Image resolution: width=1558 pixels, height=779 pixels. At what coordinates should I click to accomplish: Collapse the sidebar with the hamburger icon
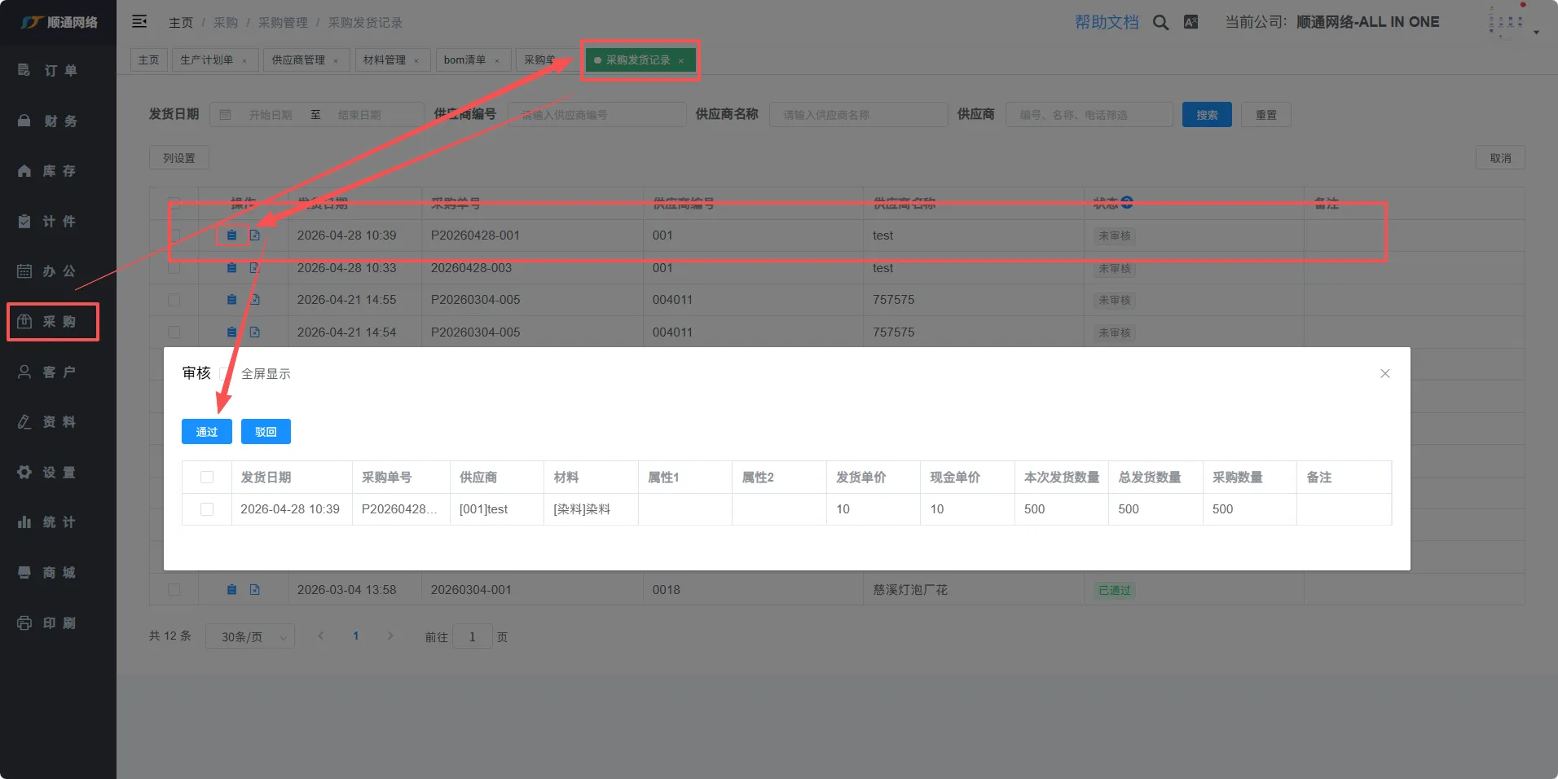click(139, 22)
